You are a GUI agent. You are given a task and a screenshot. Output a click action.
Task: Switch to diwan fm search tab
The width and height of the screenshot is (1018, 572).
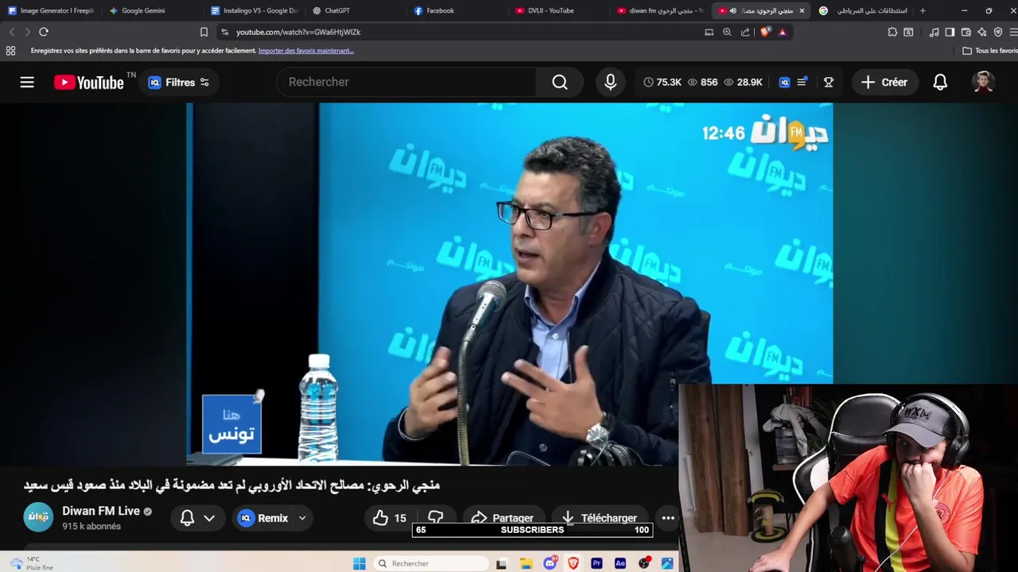click(660, 10)
